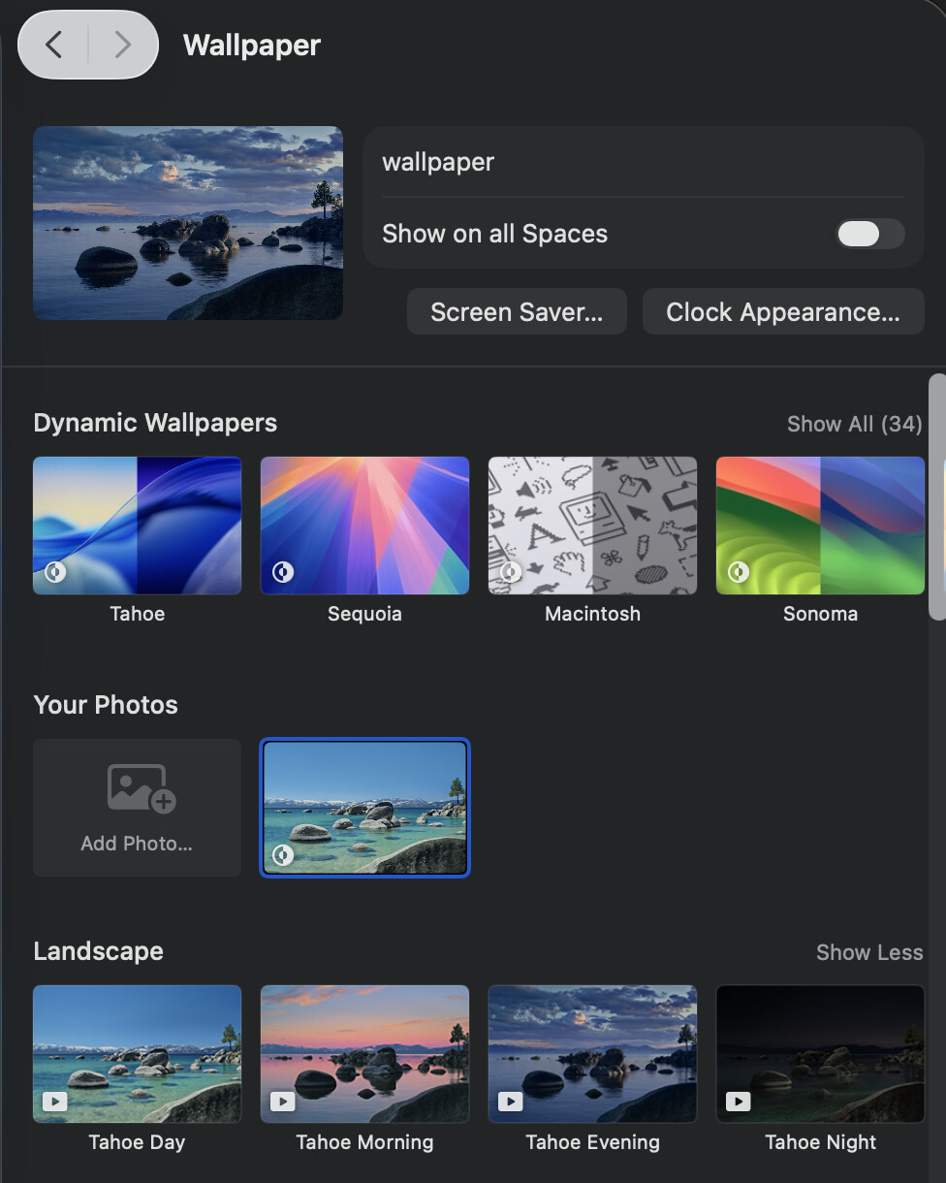946x1183 pixels.
Task: Select the Tahoe Evening landscape wallpaper
Action: point(592,1053)
